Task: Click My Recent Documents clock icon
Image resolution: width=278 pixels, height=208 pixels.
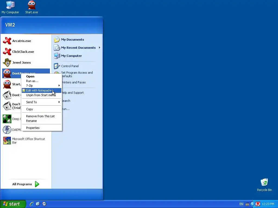Action: [57, 48]
